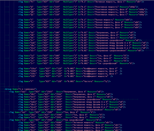Click Name="Uab" tag attribute
Image resolution: width=154 pixels, height=131 pixels.
30,43
